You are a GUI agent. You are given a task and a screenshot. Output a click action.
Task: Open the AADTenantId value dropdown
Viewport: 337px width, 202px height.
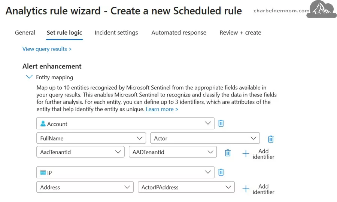[x=173, y=152]
